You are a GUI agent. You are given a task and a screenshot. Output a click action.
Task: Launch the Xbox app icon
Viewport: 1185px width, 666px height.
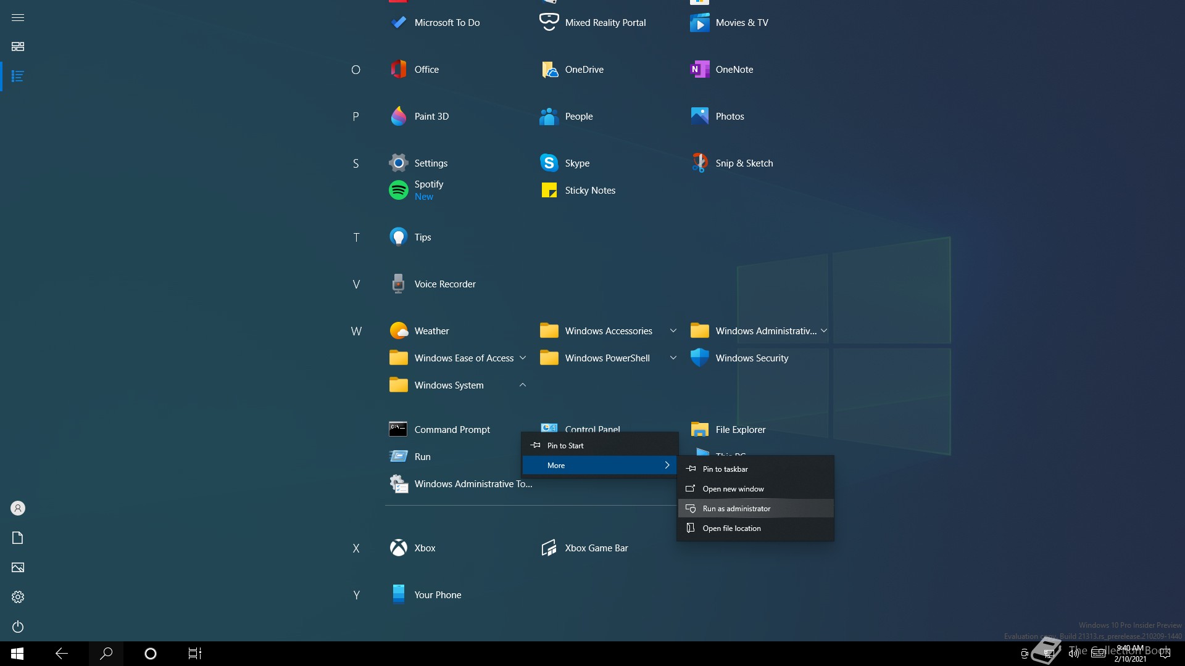click(x=399, y=548)
